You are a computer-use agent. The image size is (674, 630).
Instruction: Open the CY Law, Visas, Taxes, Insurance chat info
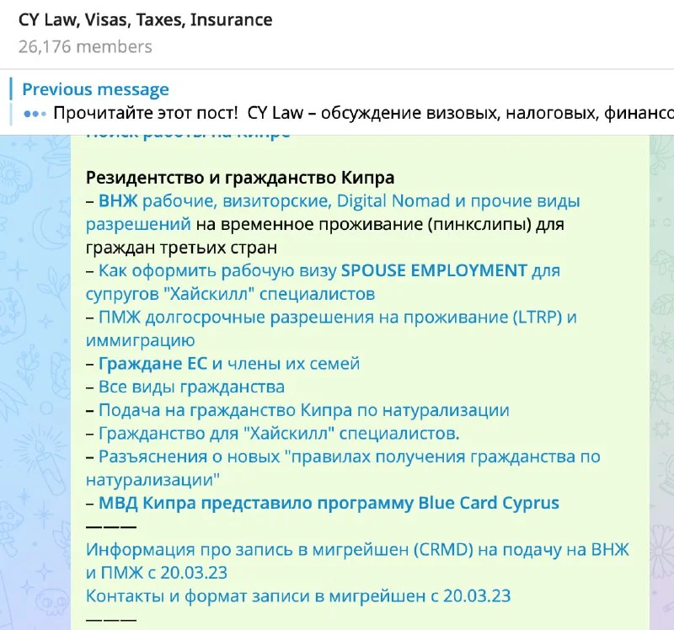point(145,19)
